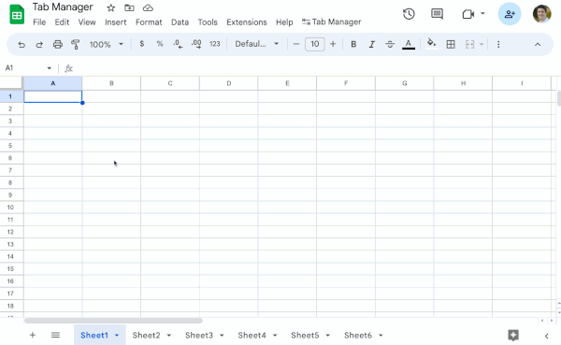Viewport: 561px width, 345px height.
Task: Open the Default font dropdown
Action: (x=256, y=44)
